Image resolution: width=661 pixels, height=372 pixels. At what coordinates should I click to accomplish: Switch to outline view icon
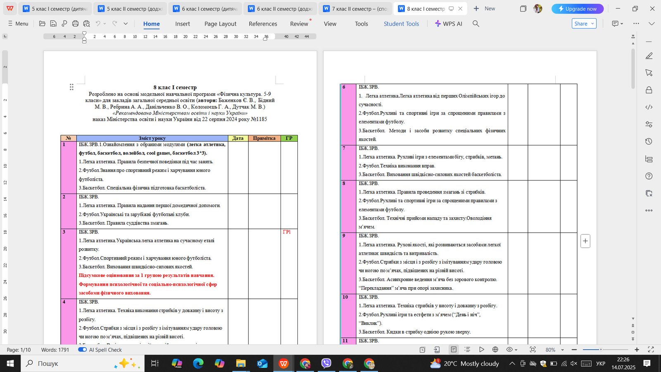point(467,350)
